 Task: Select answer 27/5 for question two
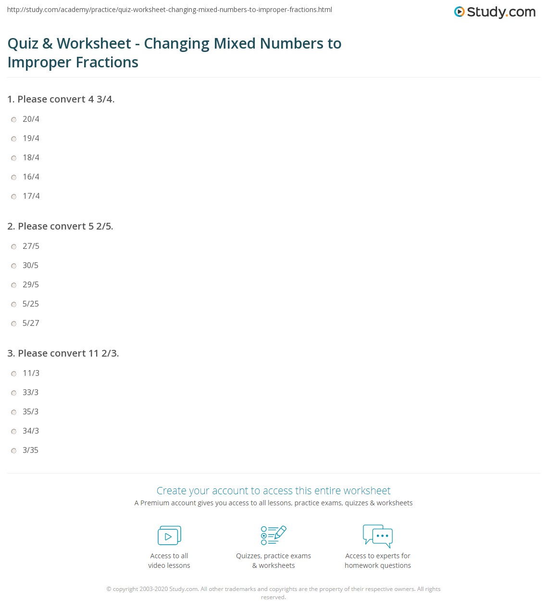point(14,247)
